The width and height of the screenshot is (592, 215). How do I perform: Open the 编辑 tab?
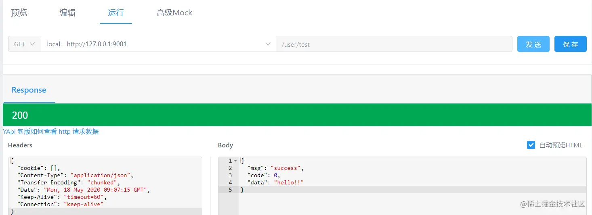tap(67, 12)
